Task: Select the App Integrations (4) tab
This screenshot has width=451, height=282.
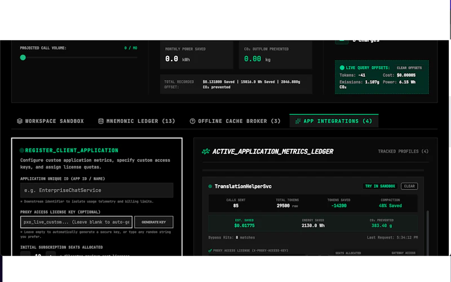Action: pyautogui.click(x=334, y=121)
